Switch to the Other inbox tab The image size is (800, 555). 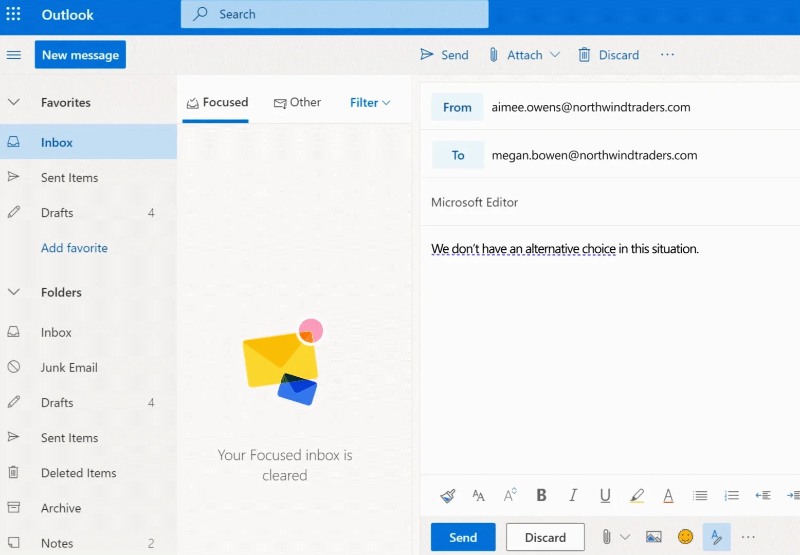pos(298,102)
